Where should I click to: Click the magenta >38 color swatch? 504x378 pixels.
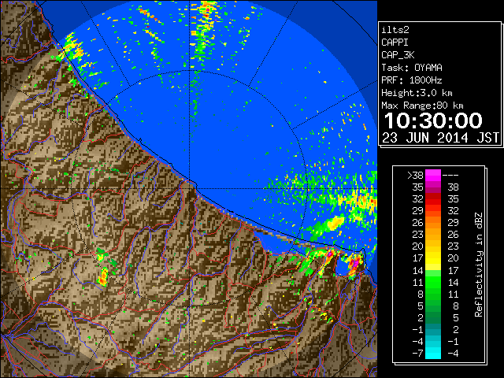tap(432, 175)
